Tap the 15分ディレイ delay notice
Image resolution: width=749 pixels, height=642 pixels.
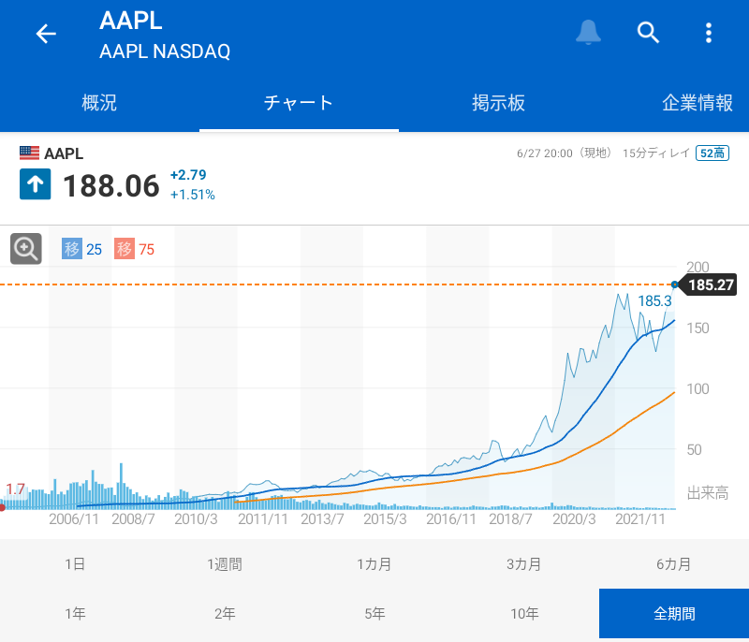click(656, 153)
